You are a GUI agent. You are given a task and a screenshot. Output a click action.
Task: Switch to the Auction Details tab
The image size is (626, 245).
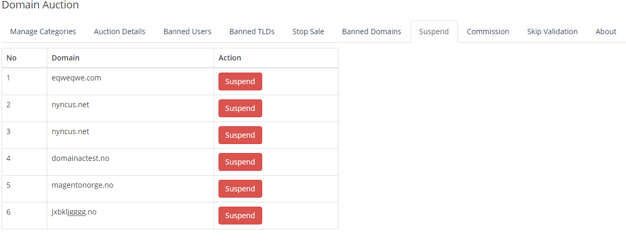[120, 32]
